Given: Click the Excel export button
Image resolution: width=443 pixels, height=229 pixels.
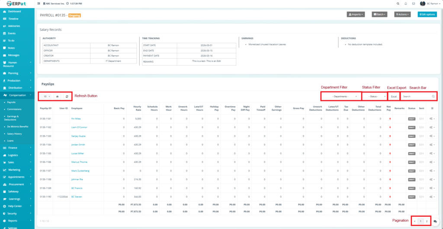Looking at the screenshot, I should pos(394,96).
